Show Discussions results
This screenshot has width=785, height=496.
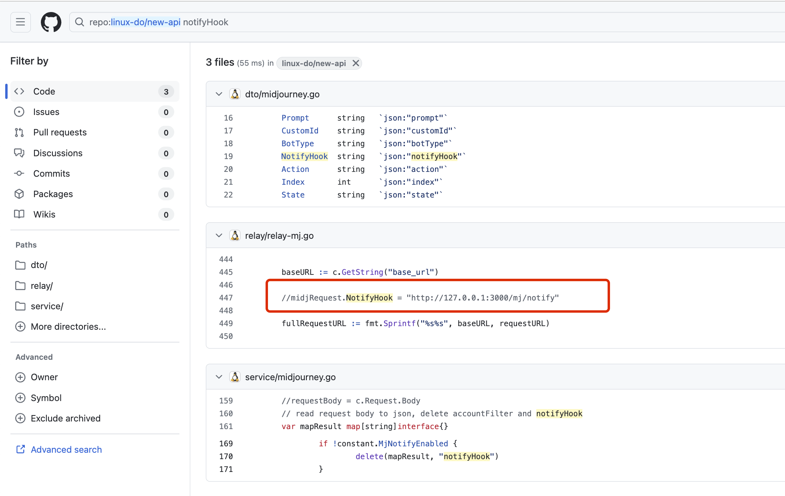coord(93,153)
